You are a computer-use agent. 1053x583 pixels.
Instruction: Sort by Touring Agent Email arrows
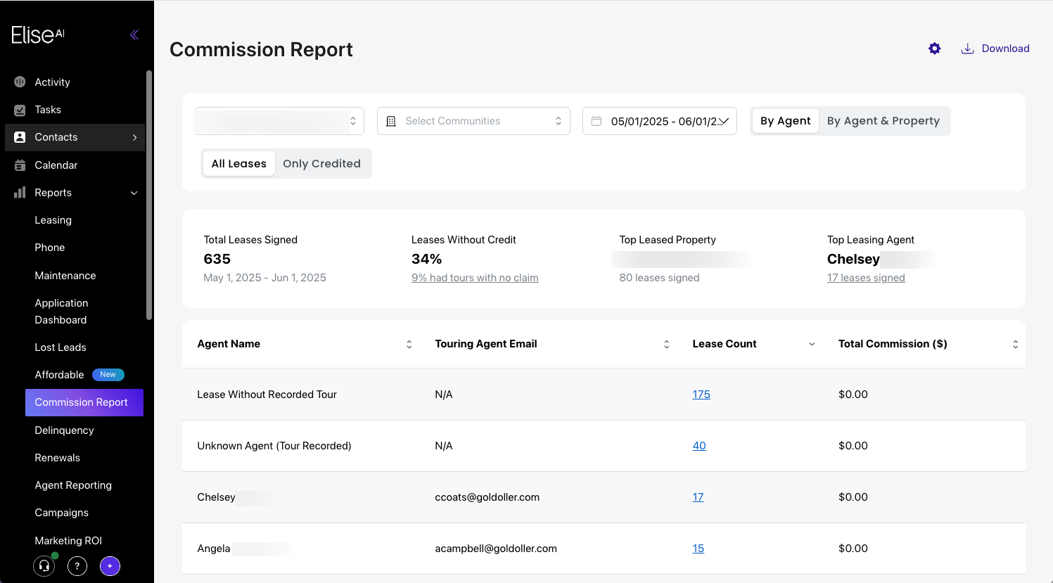pos(667,344)
